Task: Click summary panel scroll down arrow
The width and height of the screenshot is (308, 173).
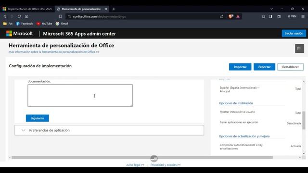Action: (304, 153)
